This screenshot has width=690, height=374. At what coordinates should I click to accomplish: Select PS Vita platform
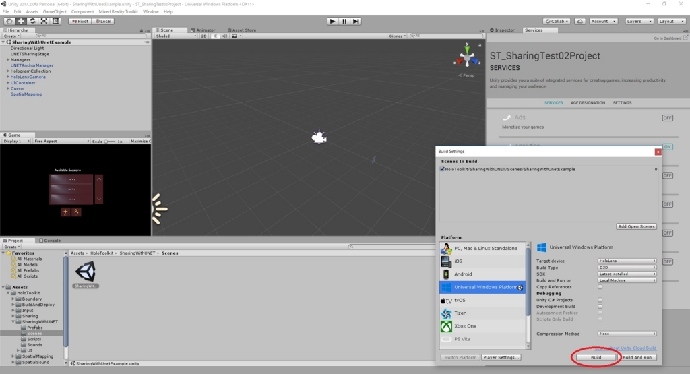point(482,339)
